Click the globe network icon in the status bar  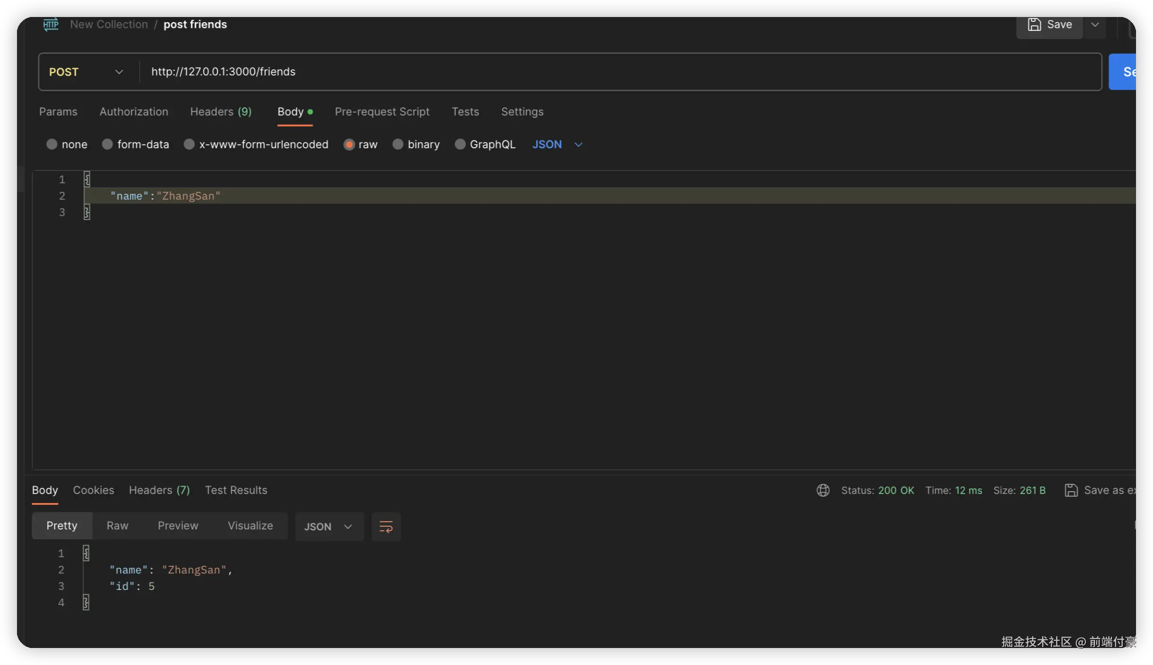tap(823, 490)
